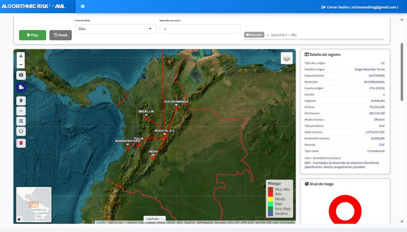Click the Nivel de riesgo pie icon
Screen dimensions: 407x232
pyautogui.click(x=307, y=184)
